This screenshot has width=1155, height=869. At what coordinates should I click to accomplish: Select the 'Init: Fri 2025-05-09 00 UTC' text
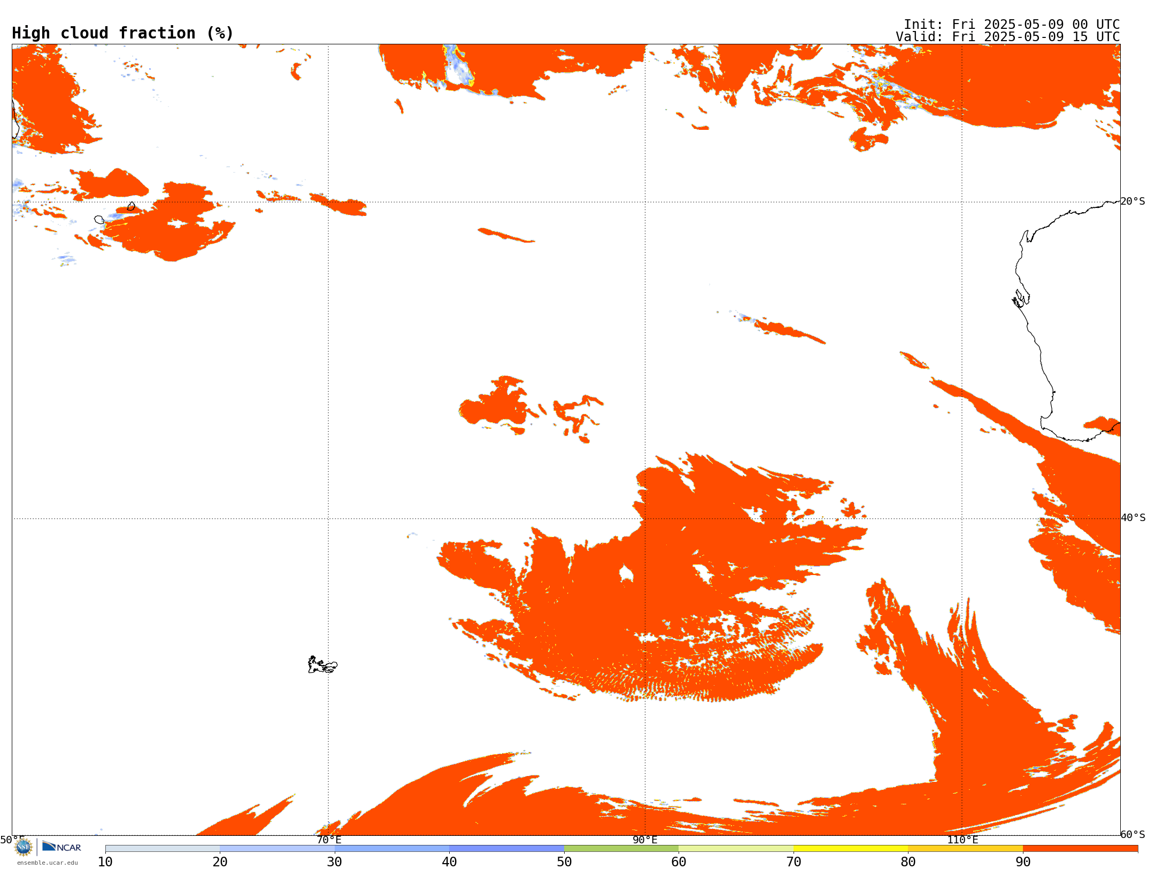click(1011, 25)
